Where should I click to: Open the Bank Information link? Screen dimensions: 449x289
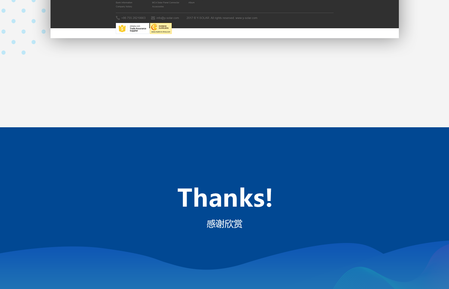(124, 3)
